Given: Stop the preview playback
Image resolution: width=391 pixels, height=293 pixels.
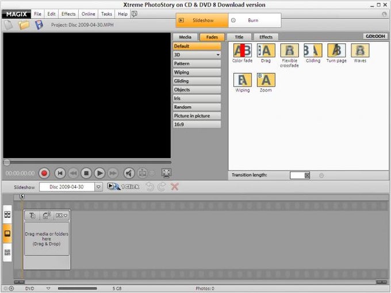Looking at the screenshot, I should 86,173.
